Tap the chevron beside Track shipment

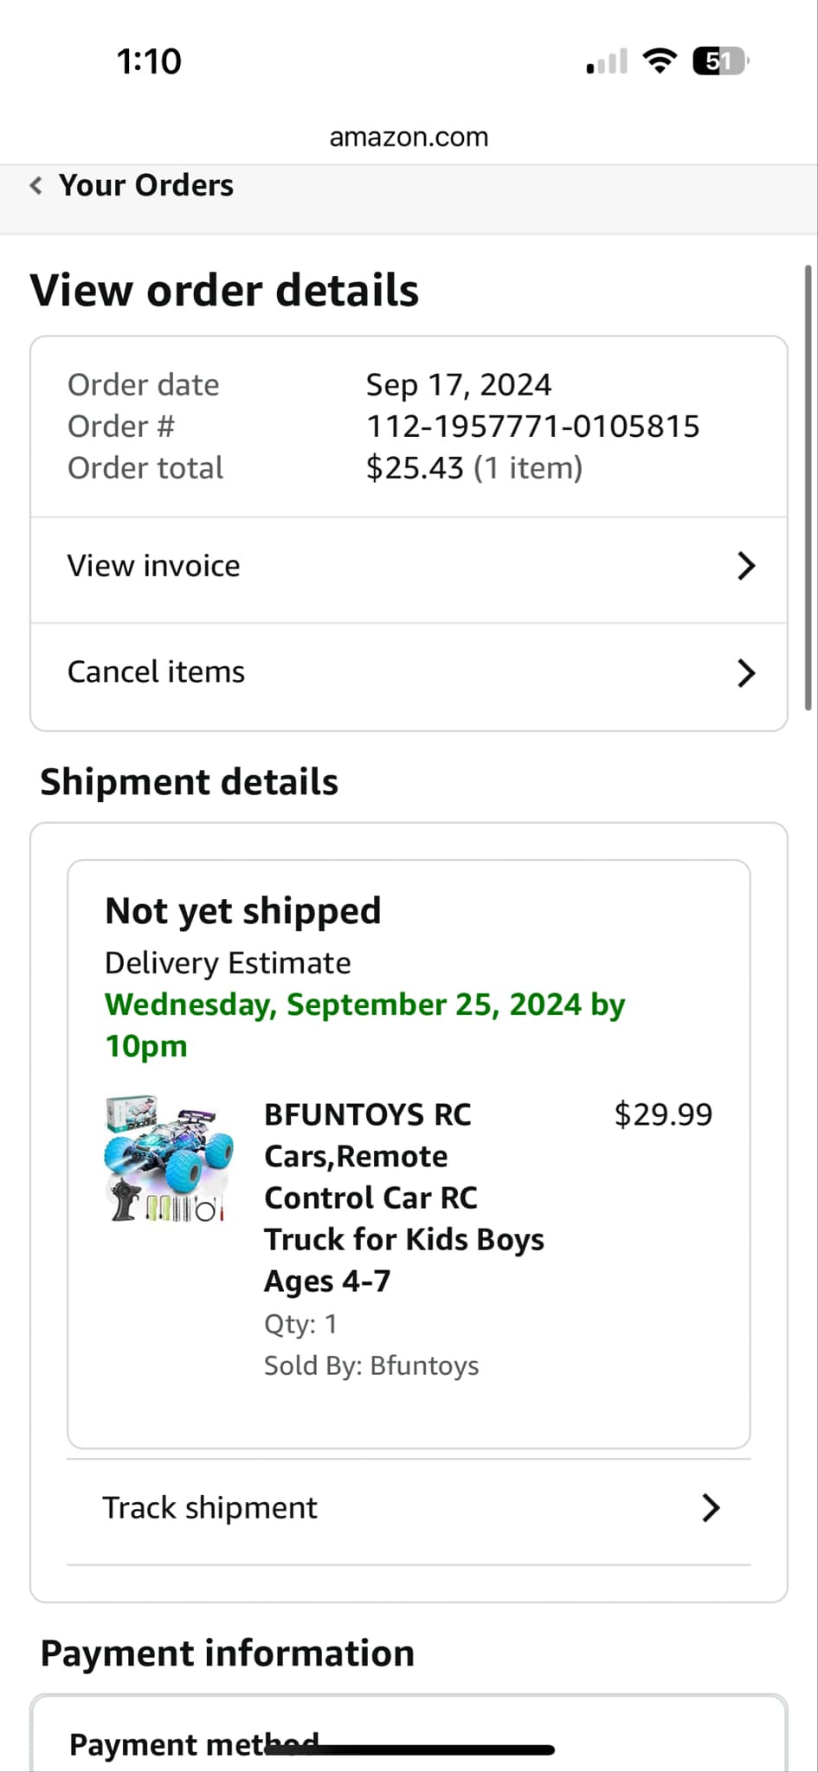point(710,1508)
